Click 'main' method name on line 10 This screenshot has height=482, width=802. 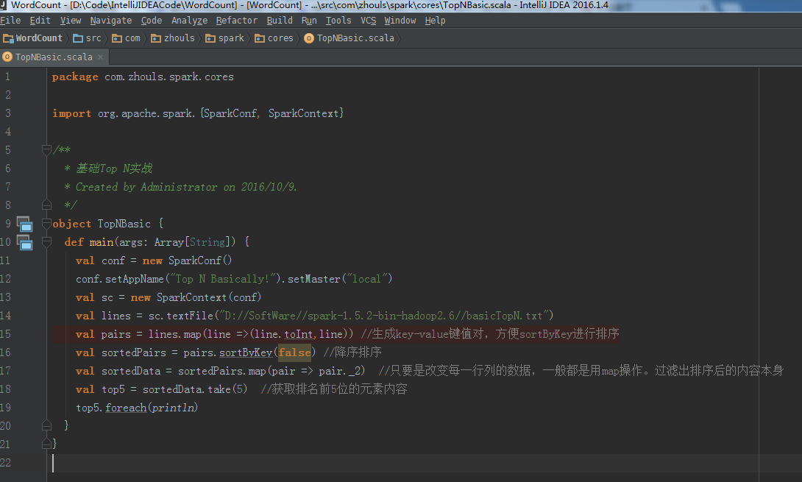pos(102,242)
